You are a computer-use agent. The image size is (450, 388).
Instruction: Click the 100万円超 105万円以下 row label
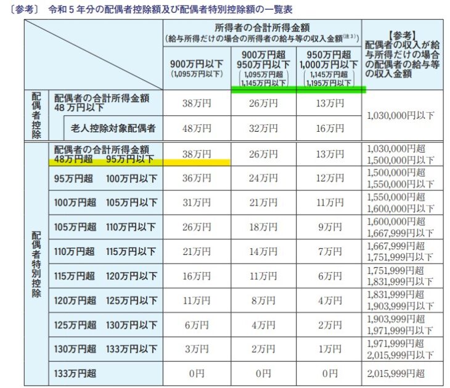tap(105, 203)
